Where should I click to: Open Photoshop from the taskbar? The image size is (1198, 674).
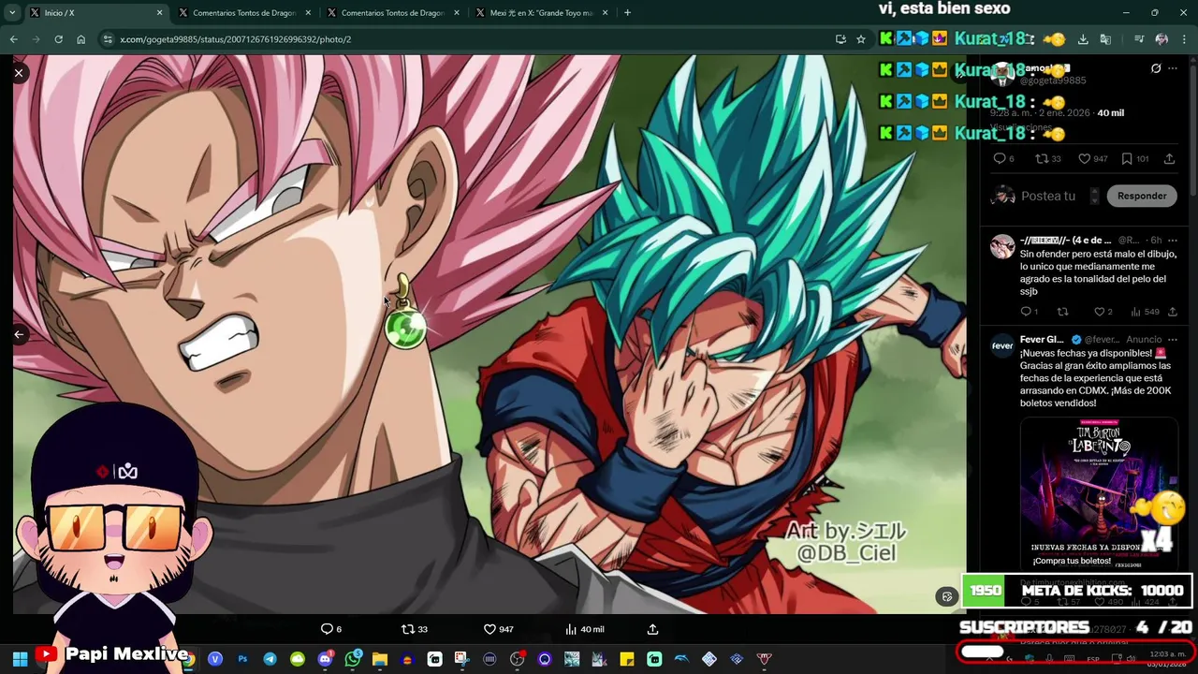[242, 659]
